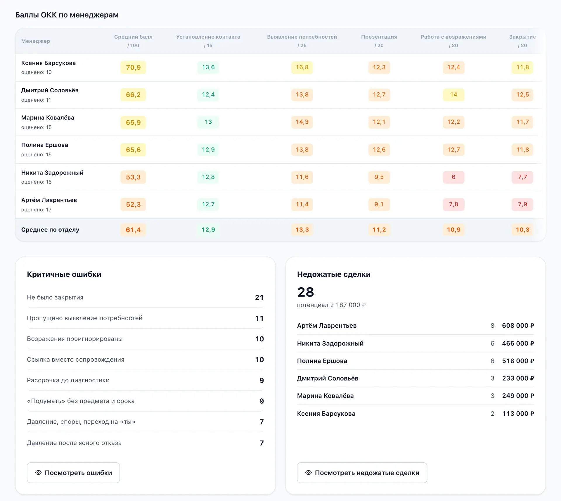This screenshot has width=561, height=501.
Task: Click the 16,8 needs score badge
Action: 302,67
